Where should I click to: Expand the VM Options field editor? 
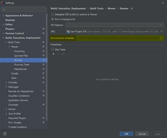tap(161, 25)
